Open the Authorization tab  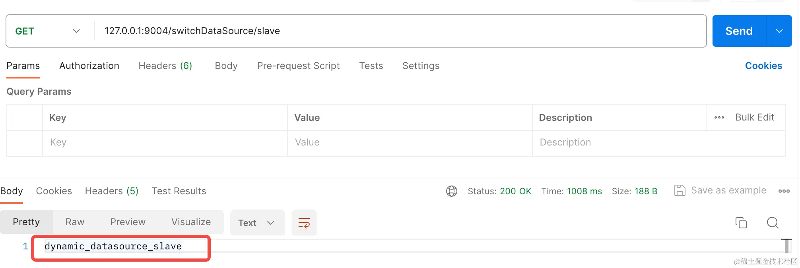coord(89,66)
